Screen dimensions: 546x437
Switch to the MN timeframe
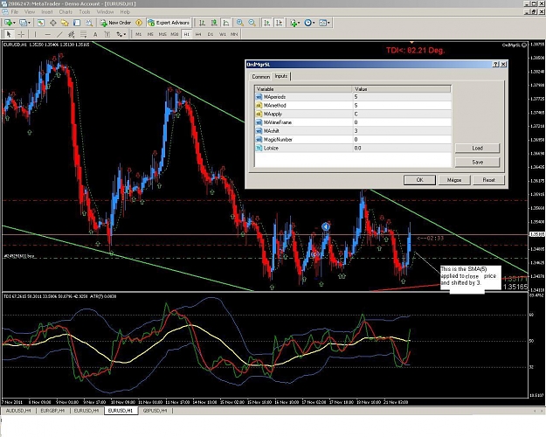point(234,34)
